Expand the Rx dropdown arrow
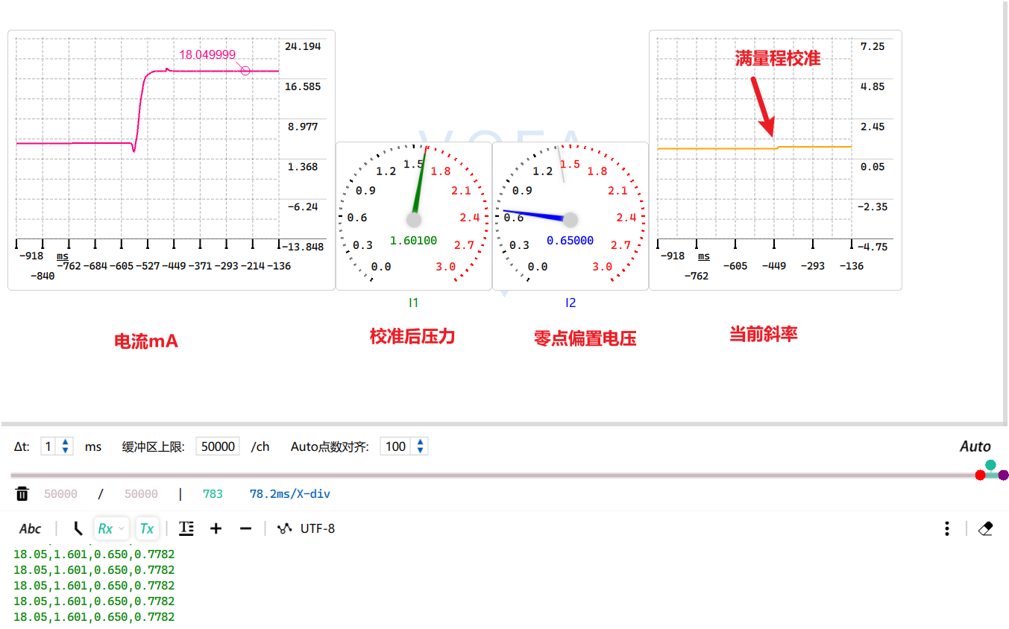This screenshot has width=1009, height=629. pyautogui.click(x=122, y=528)
